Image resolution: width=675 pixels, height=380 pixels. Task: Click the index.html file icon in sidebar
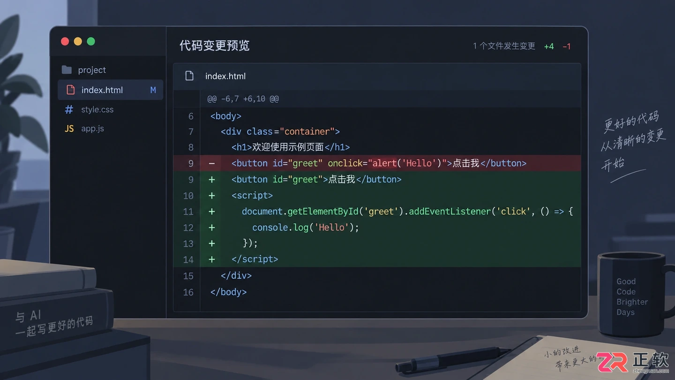70,90
